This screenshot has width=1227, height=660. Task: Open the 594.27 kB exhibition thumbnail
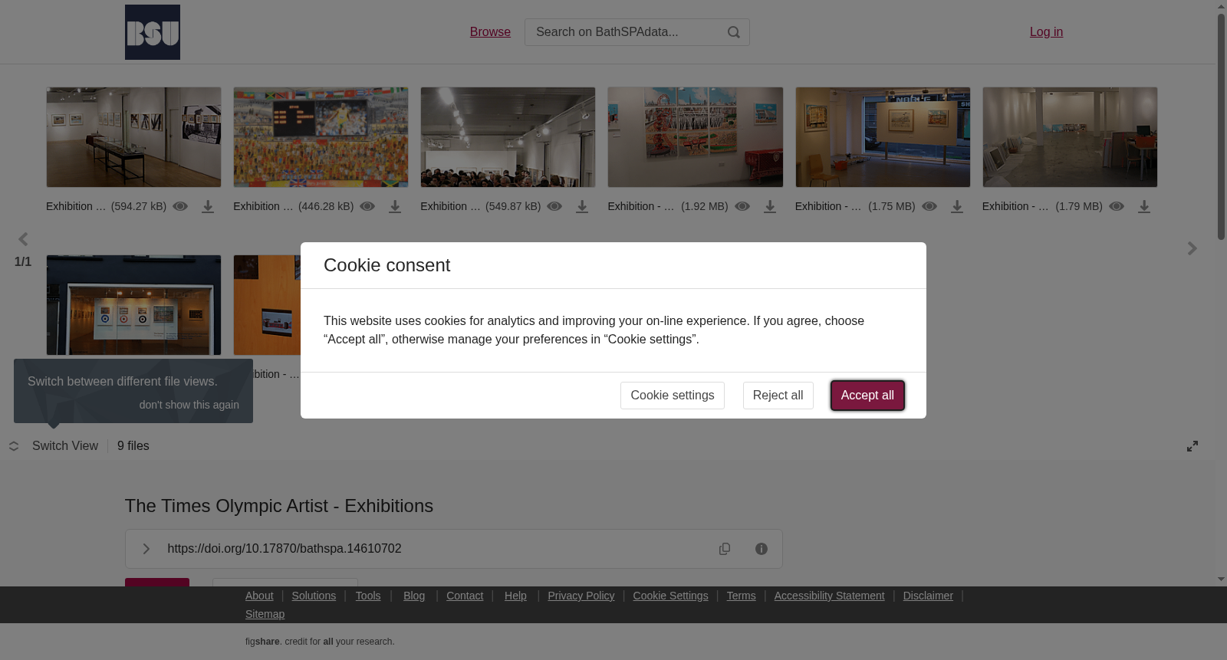coord(133,137)
